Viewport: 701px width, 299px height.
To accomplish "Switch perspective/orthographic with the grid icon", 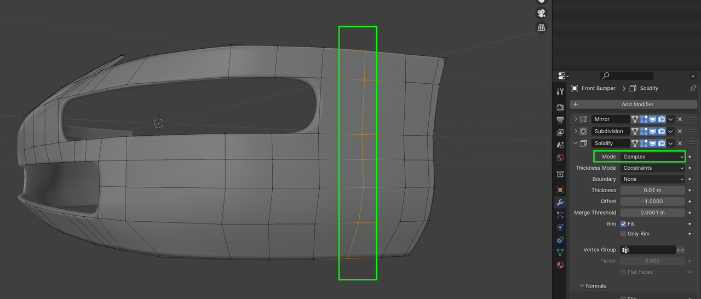I will 541,27.
